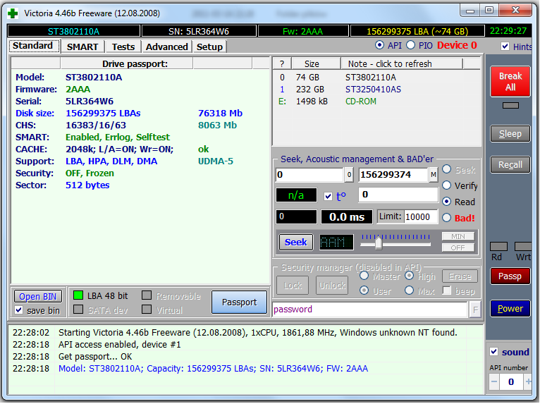Click the n/a temperature display
Screen dimensions: 540x404
point(296,195)
